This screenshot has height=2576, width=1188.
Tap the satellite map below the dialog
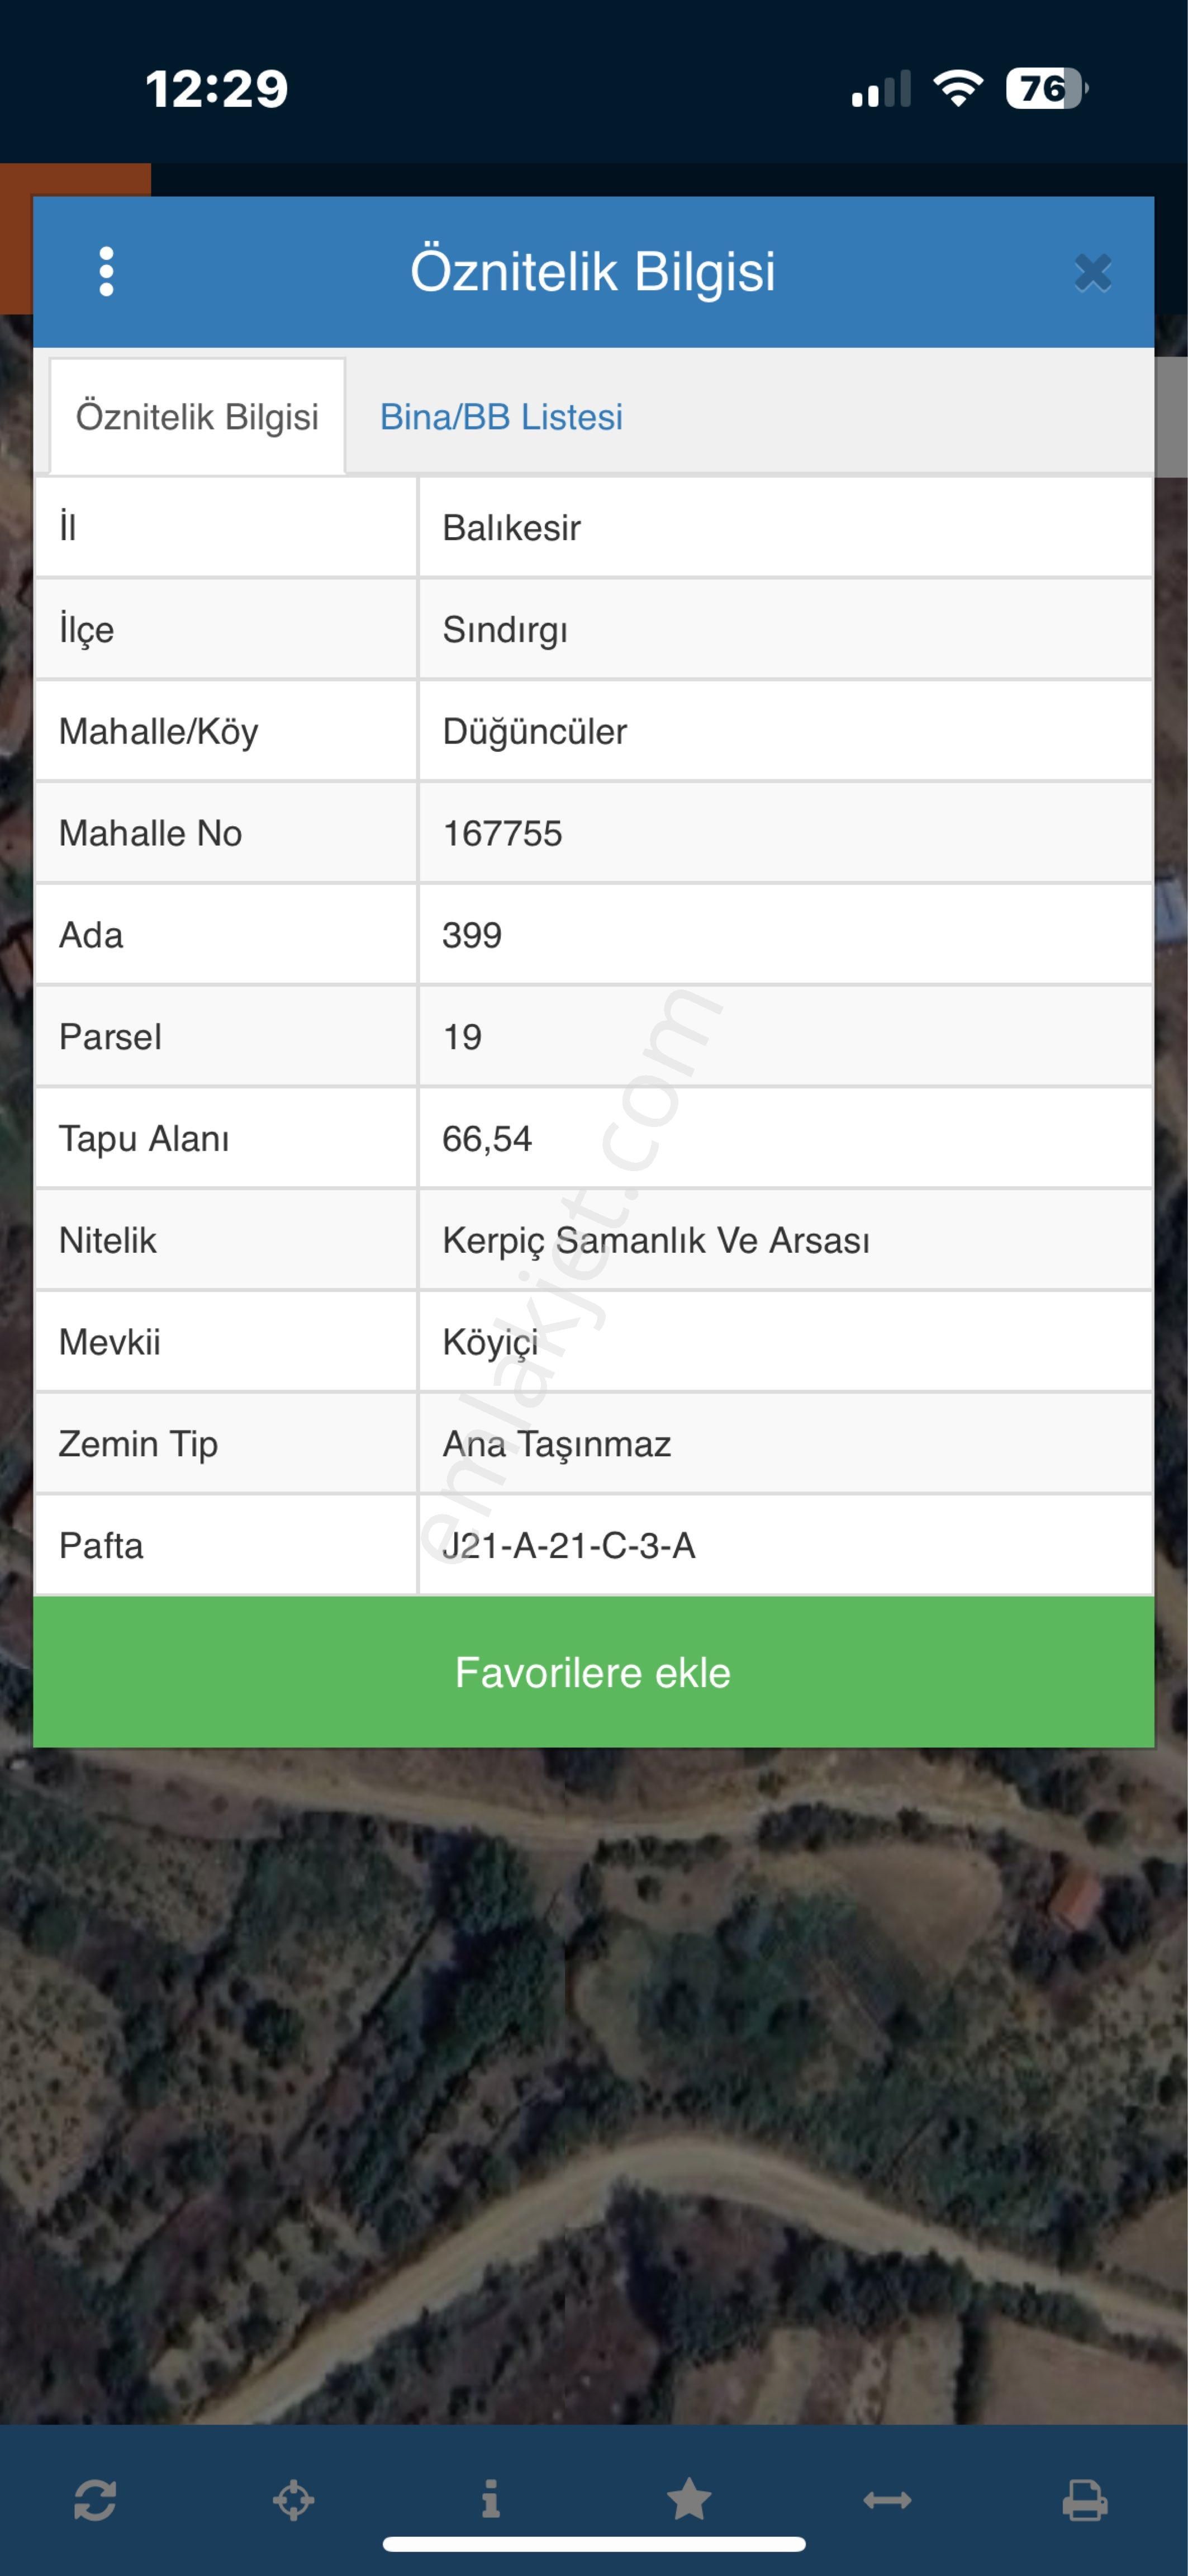pyautogui.click(x=594, y=2085)
